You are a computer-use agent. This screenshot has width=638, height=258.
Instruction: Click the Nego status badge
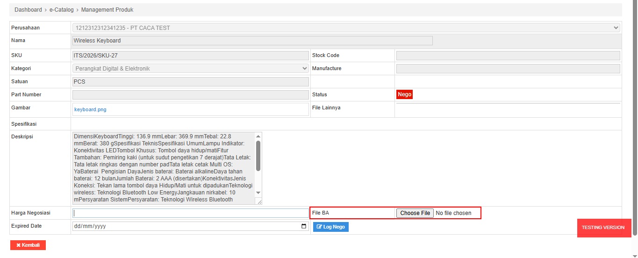click(x=404, y=94)
